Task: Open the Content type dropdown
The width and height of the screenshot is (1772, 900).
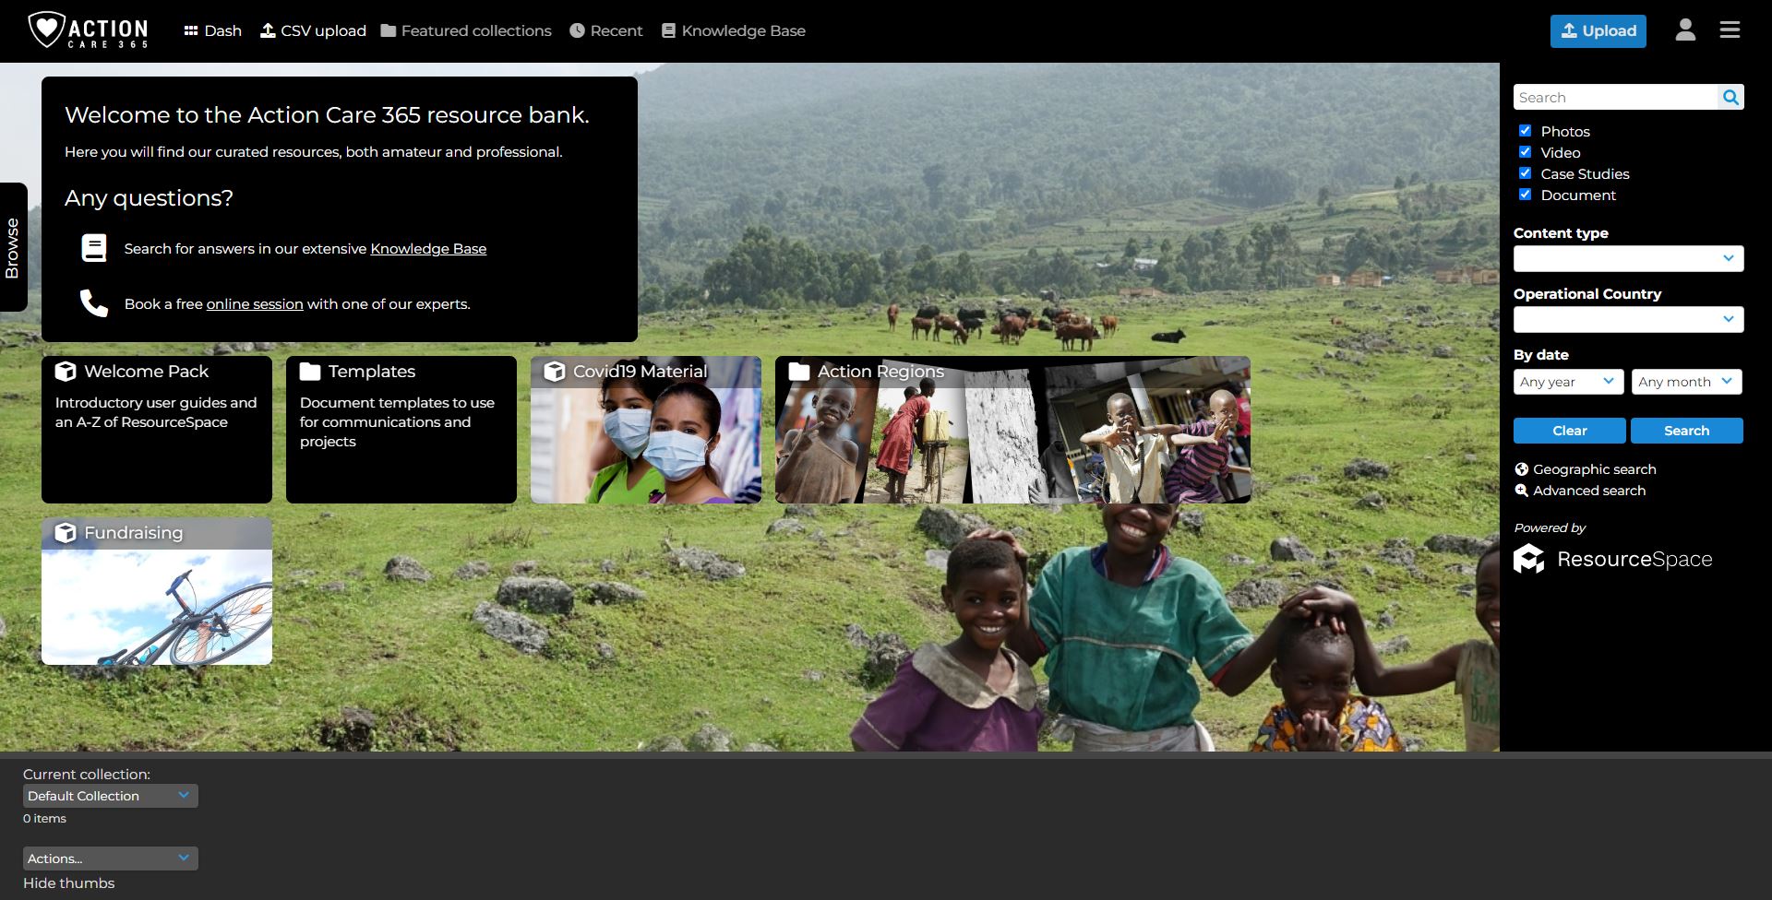Action: tap(1628, 258)
